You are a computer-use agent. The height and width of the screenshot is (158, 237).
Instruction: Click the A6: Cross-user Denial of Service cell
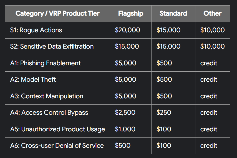point(57,146)
